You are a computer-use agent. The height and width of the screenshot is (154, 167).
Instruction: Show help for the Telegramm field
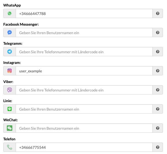158,52
